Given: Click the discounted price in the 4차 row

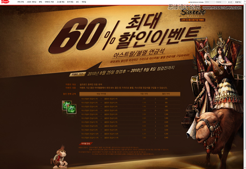Looking at the screenshot, I should (166, 111).
